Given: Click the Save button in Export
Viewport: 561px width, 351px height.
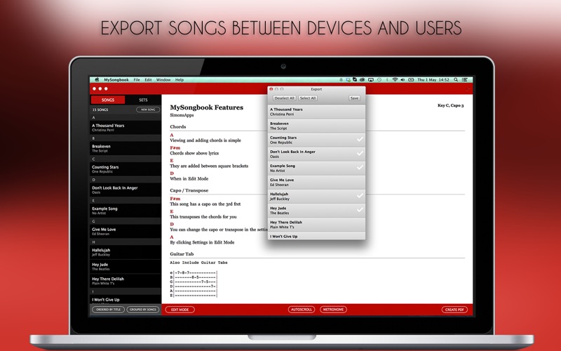Looking at the screenshot, I should tap(354, 98).
